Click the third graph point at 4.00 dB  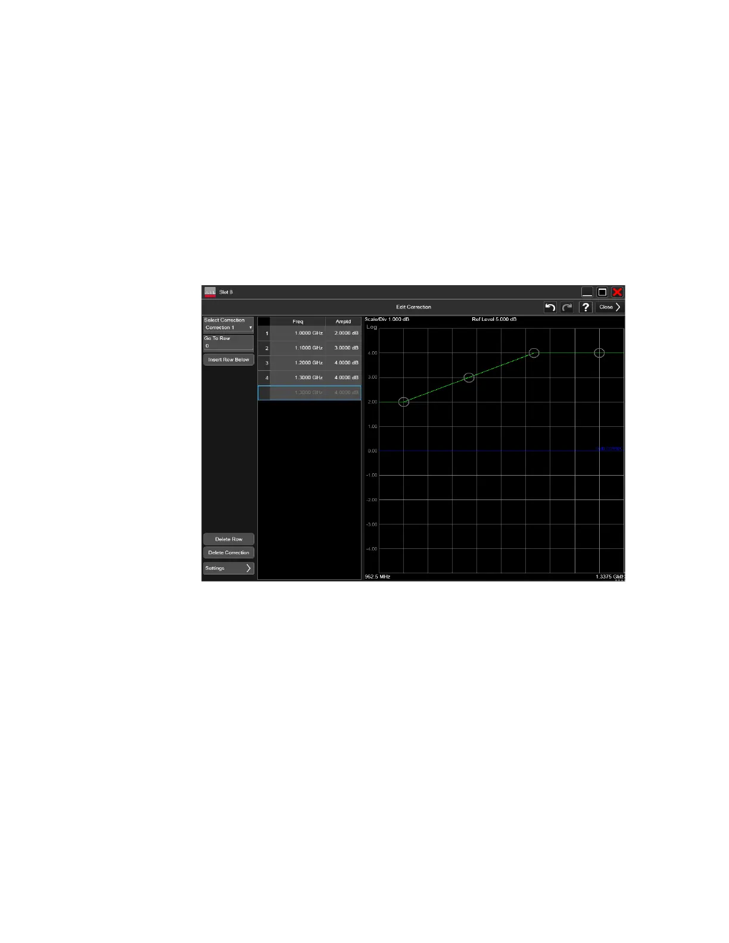534,353
